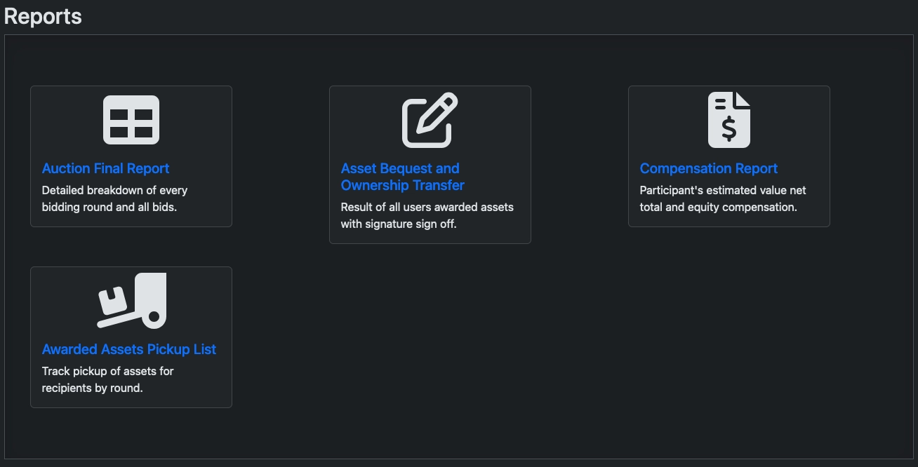Open Asset Bequest and Ownership Transfer link

(x=400, y=168)
